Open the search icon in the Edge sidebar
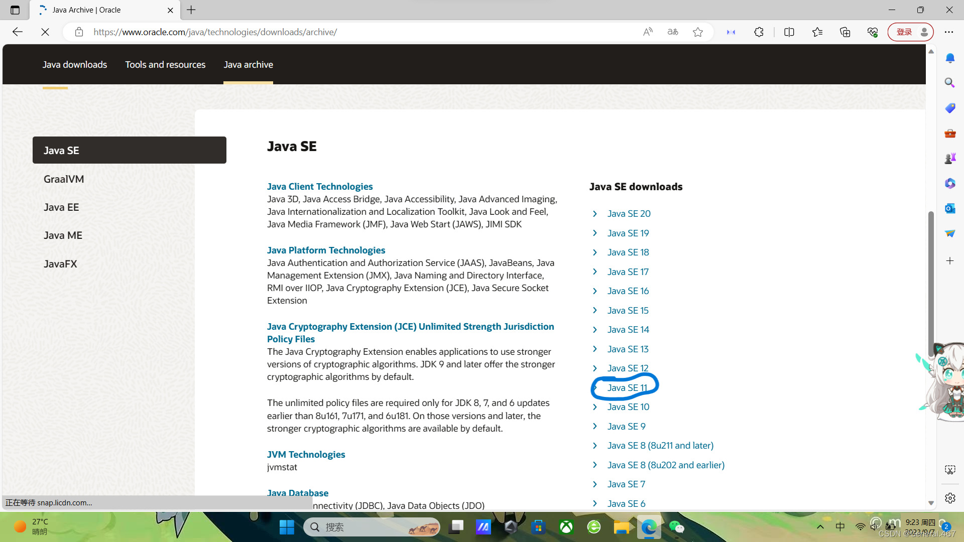964x542 pixels. click(950, 82)
